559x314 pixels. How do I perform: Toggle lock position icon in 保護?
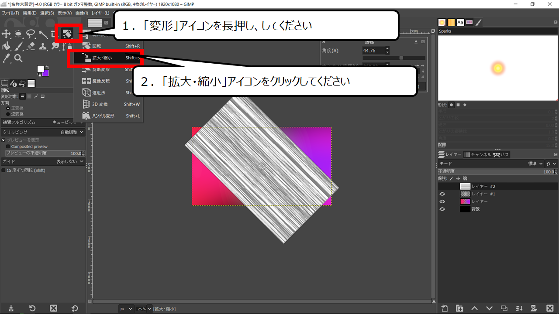(x=458, y=178)
